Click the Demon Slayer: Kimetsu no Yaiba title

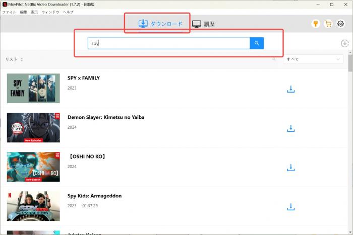pos(106,117)
